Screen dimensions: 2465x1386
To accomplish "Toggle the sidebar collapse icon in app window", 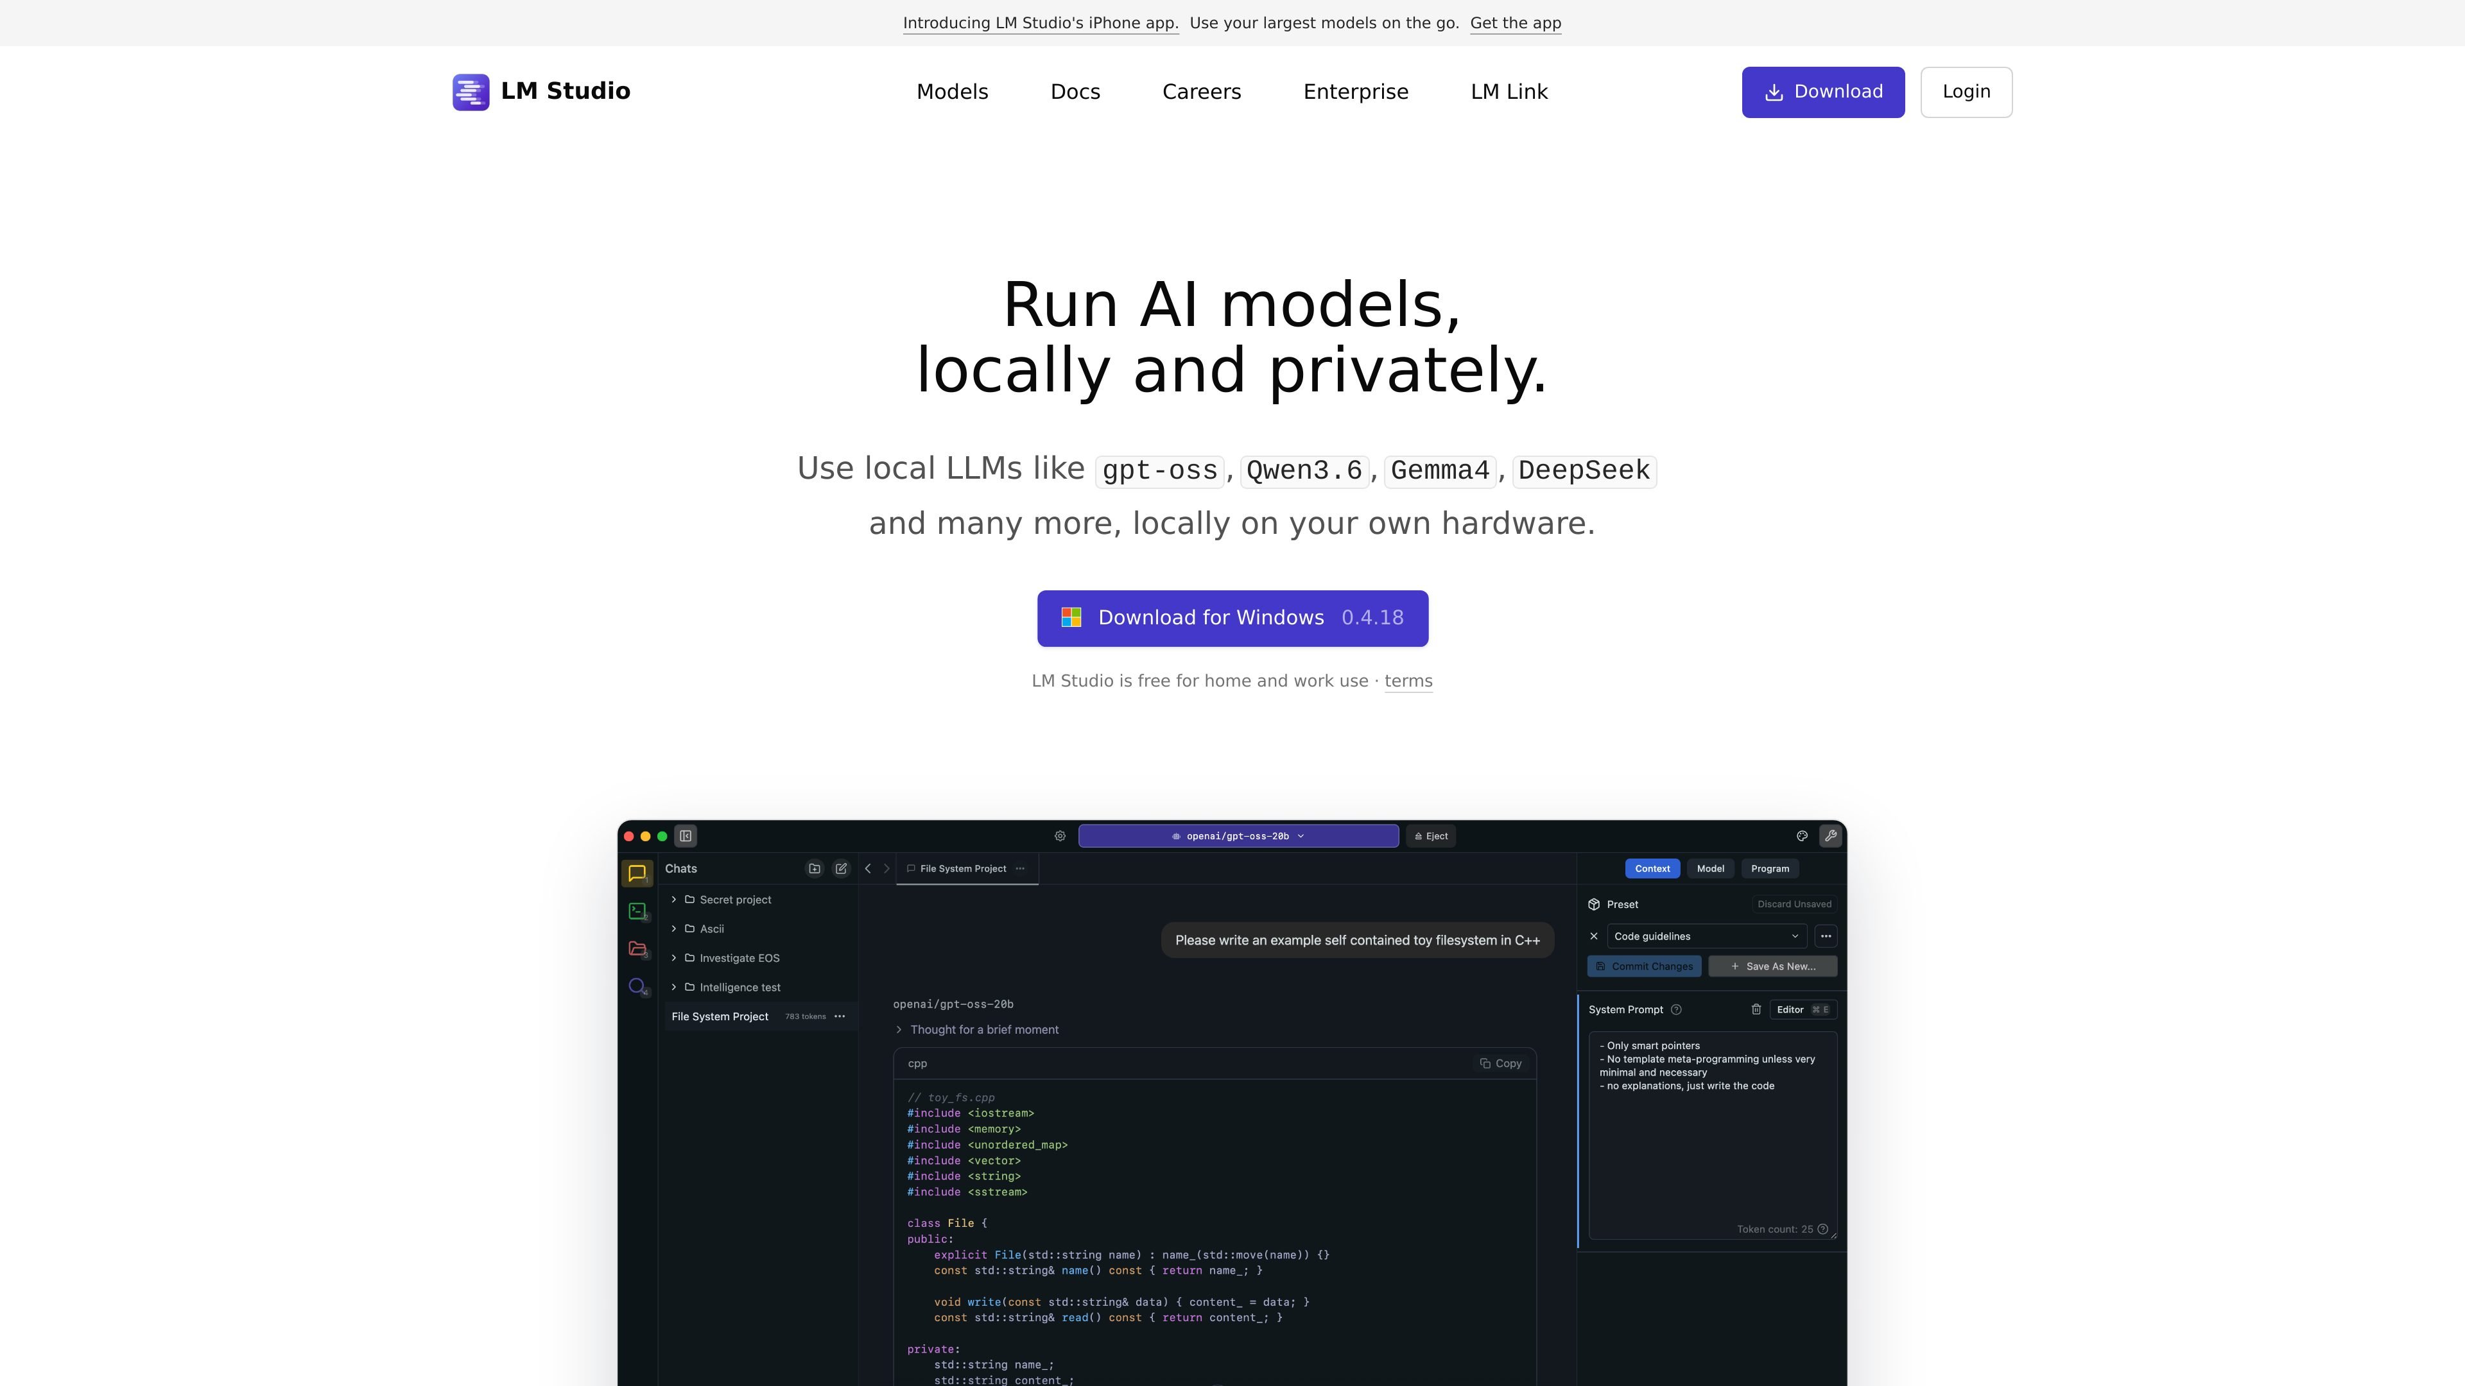I will coord(686,836).
